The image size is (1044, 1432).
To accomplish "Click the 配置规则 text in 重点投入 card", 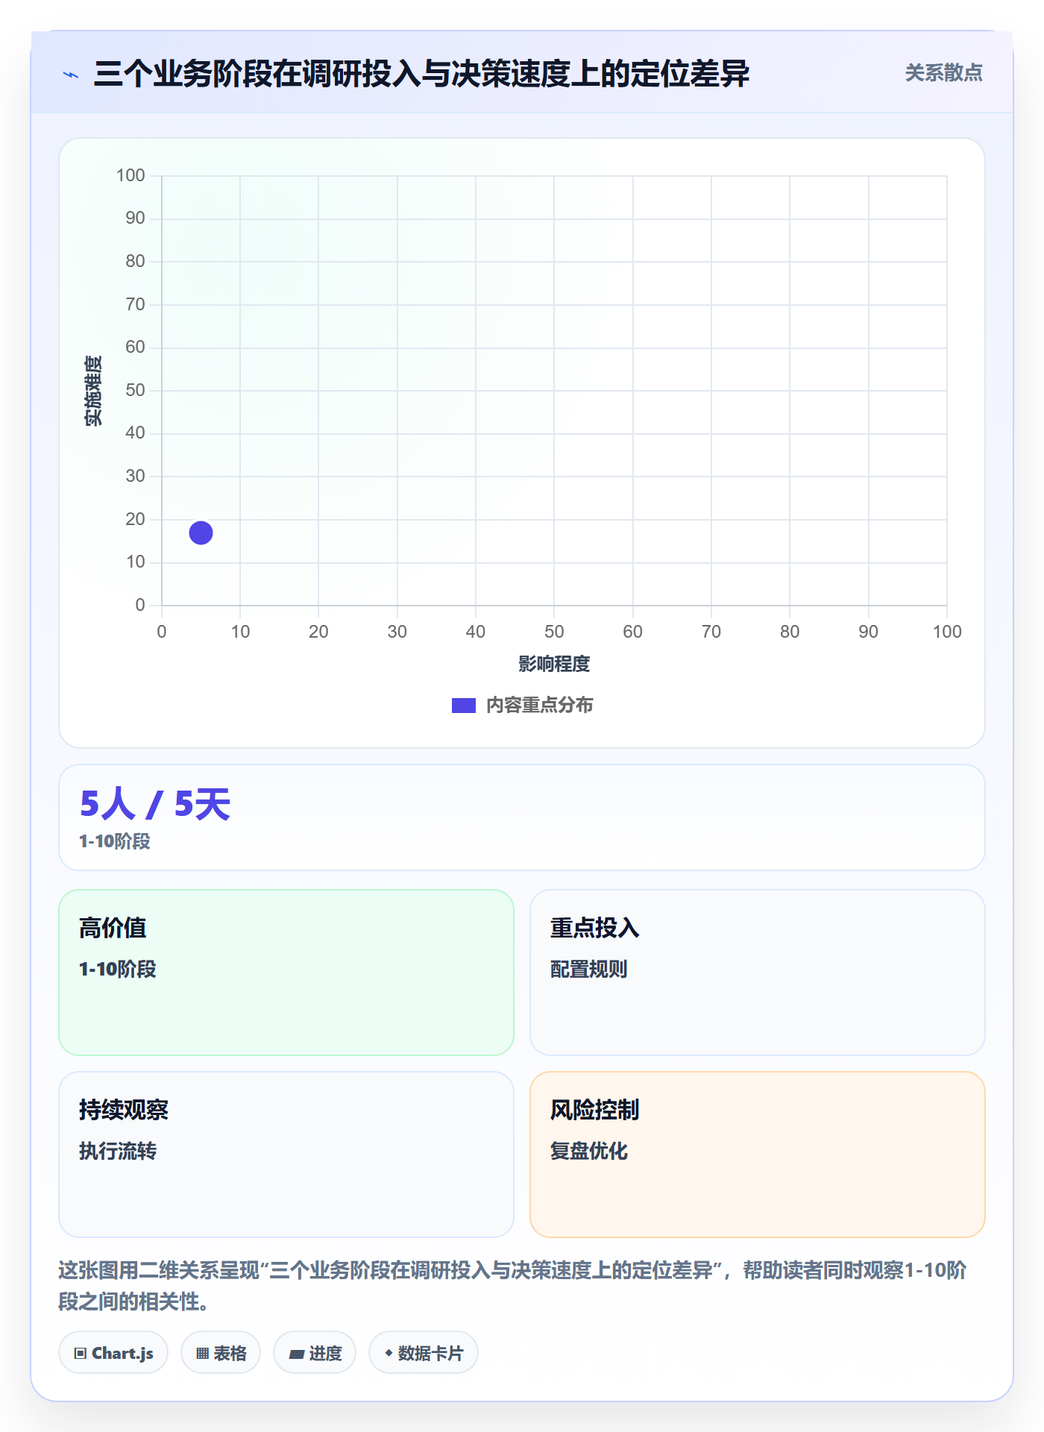I will pyautogui.click(x=589, y=969).
